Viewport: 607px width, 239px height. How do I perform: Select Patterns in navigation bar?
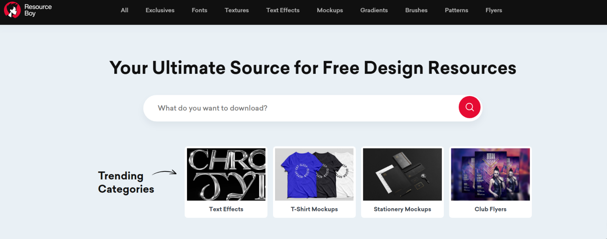point(456,10)
